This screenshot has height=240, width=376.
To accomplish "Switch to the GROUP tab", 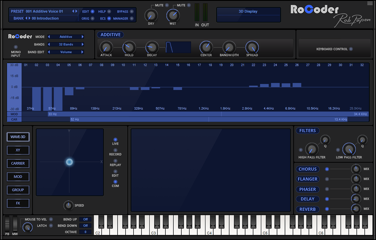I will click(18, 190).
